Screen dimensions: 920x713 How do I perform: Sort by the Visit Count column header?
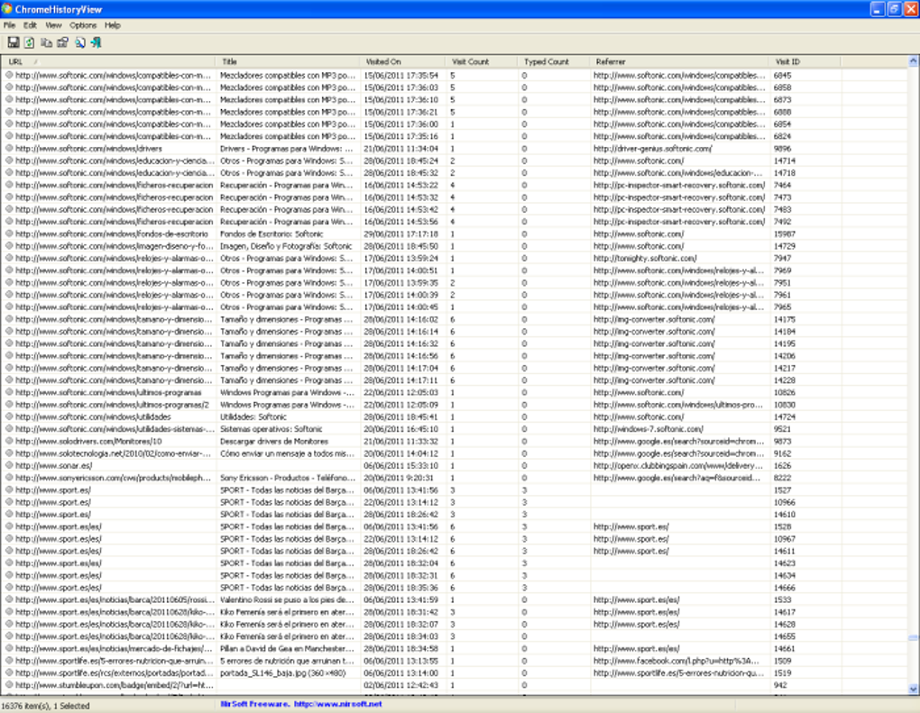pyautogui.click(x=481, y=61)
